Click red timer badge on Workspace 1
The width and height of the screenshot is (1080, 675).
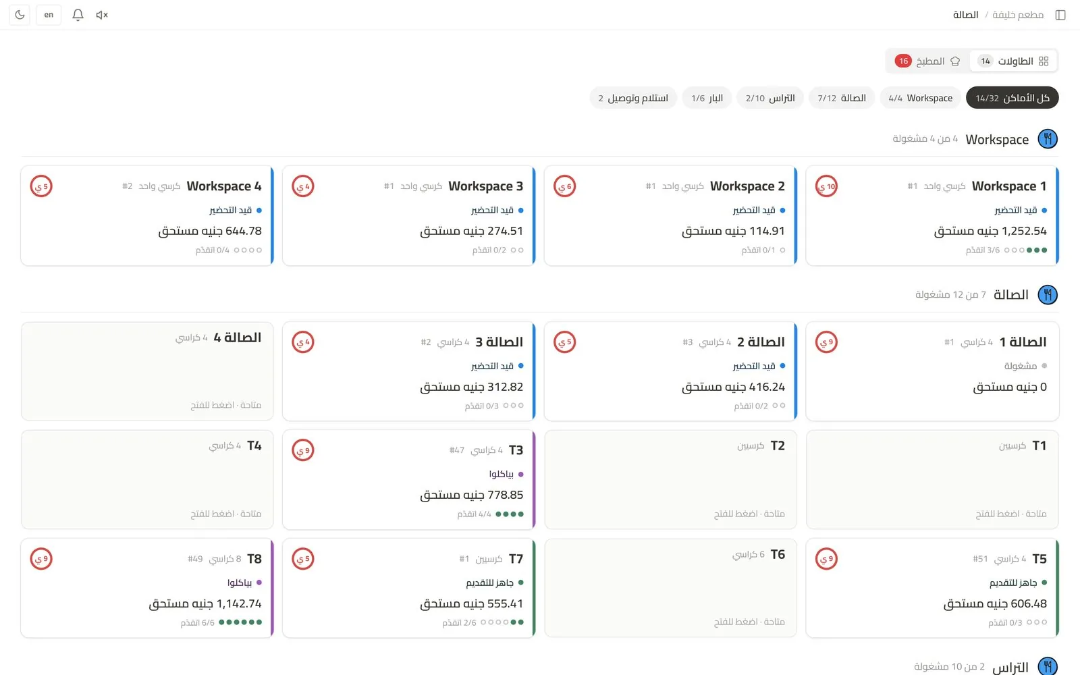(826, 186)
